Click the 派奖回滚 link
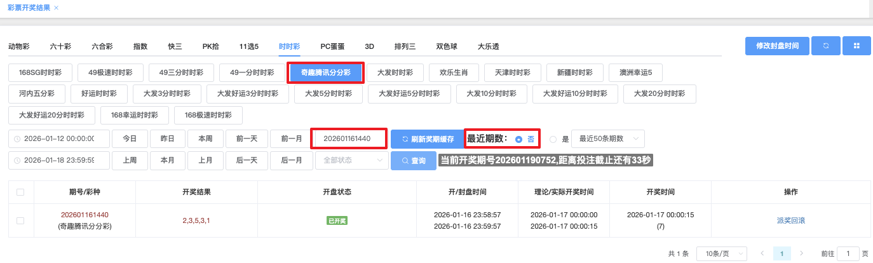Image resolution: width=873 pixels, height=263 pixels. [x=790, y=220]
